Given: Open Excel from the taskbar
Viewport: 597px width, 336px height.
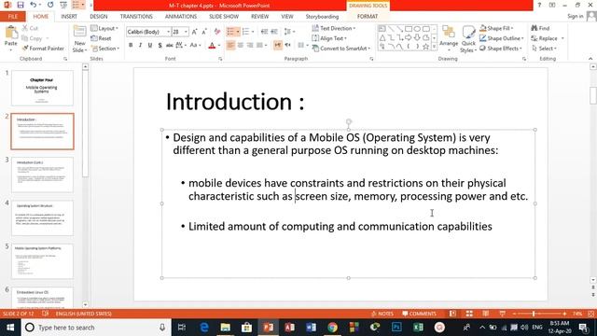Looking at the screenshot, I should [x=418, y=328].
